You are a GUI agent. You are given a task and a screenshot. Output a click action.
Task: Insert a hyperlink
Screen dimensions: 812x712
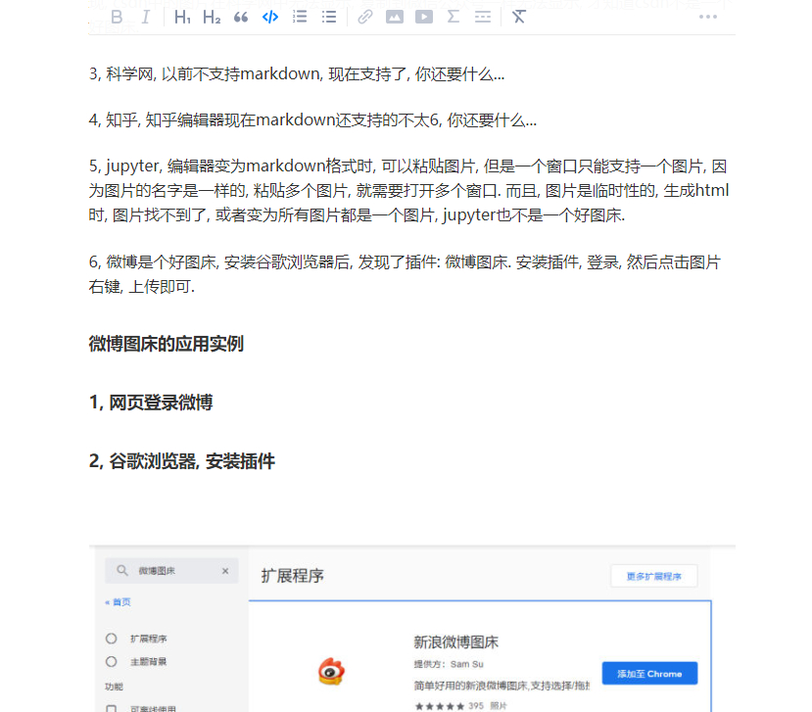coord(365,17)
